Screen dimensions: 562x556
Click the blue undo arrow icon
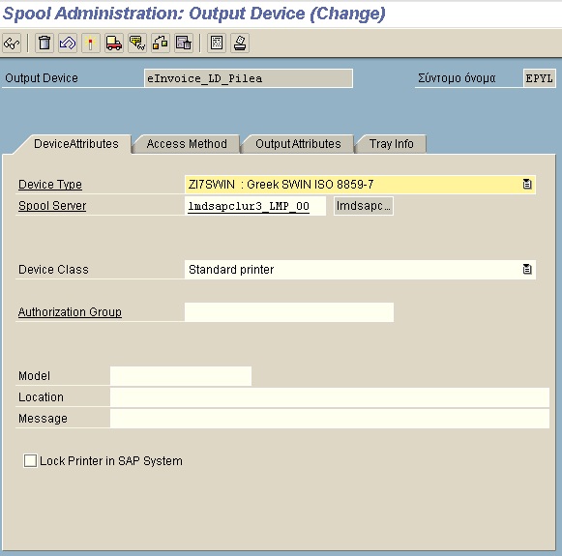68,44
